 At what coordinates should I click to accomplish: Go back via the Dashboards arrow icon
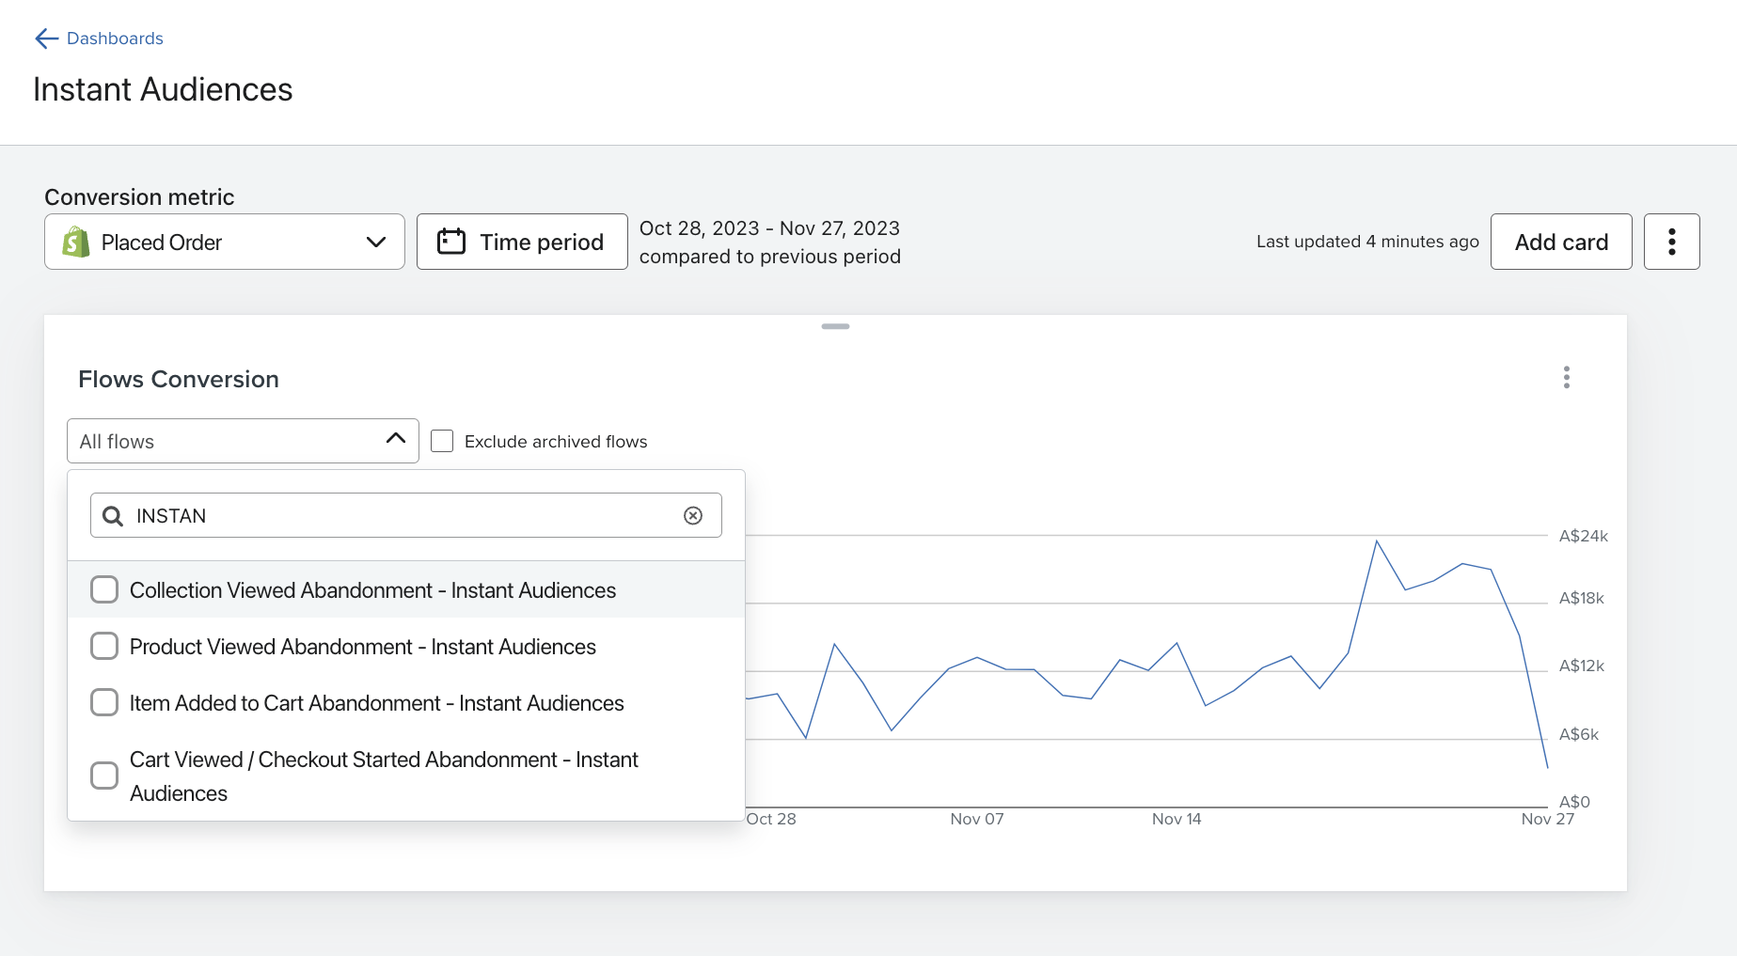point(46,39)
